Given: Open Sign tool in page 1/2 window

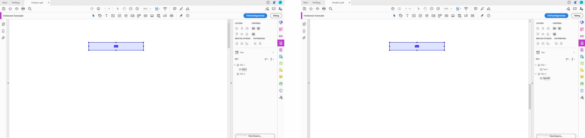Looking at the screenshot, I should coord(188,9).
